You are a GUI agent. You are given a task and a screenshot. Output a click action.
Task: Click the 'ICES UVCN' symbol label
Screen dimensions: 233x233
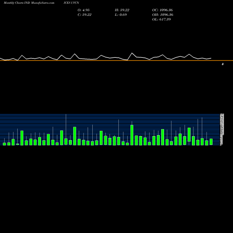click(x=71, y=3)
